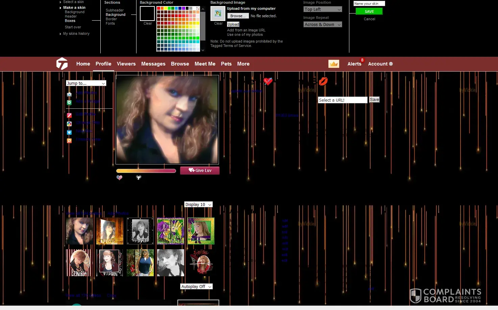Click the background image preview icon

pyautogui.click(x=218, y=14)
